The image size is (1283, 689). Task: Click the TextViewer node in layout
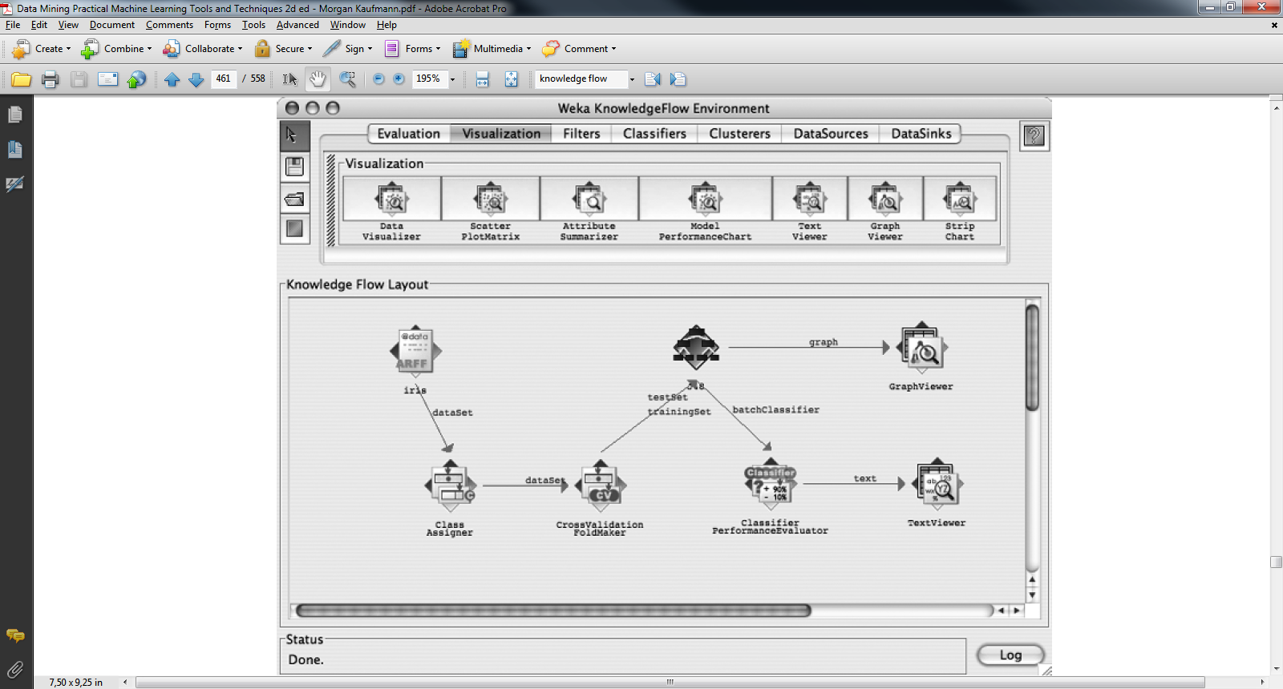(x=937, y=484)
